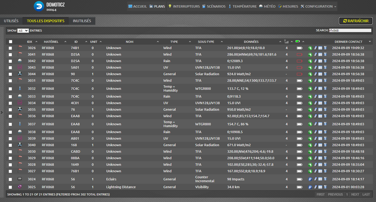Sort by the Sous-Type column header

tap(206, 42)
